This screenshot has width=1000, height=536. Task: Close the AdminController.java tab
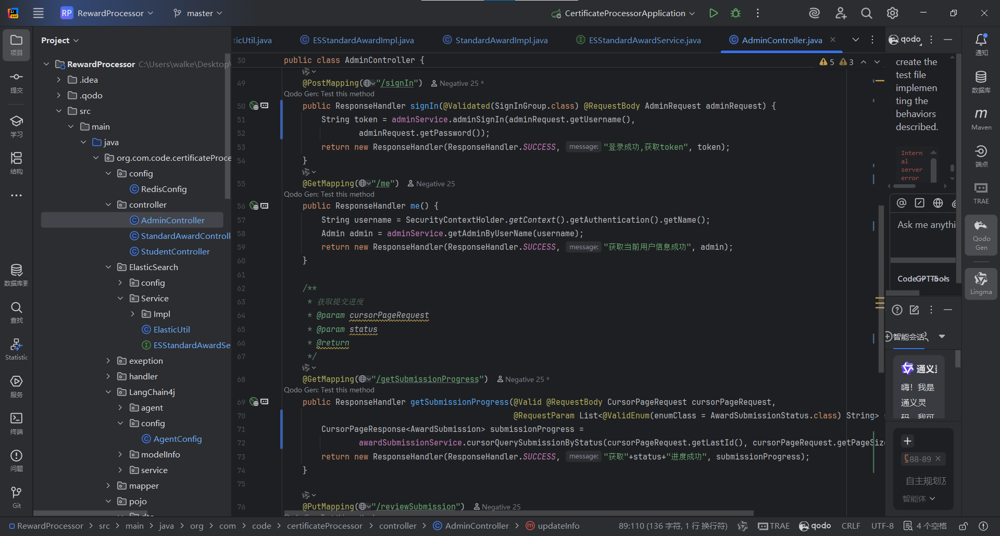click(x=833, y=40)
